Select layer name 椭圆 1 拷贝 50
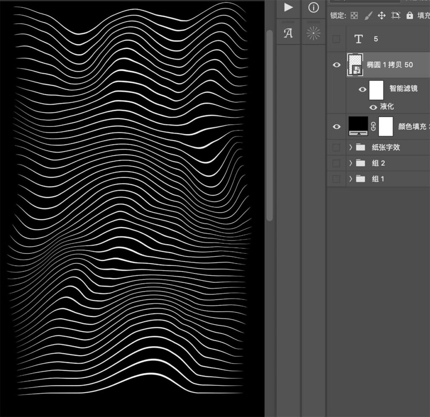 tap(390, 65)
